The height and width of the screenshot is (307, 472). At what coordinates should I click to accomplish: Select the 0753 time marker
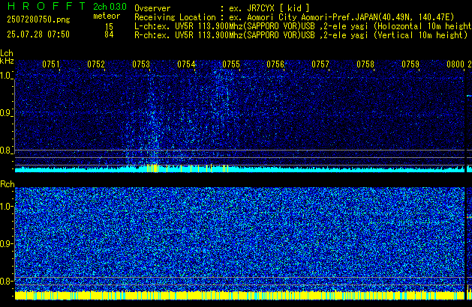pyautogui.click(x=141, y=64)
